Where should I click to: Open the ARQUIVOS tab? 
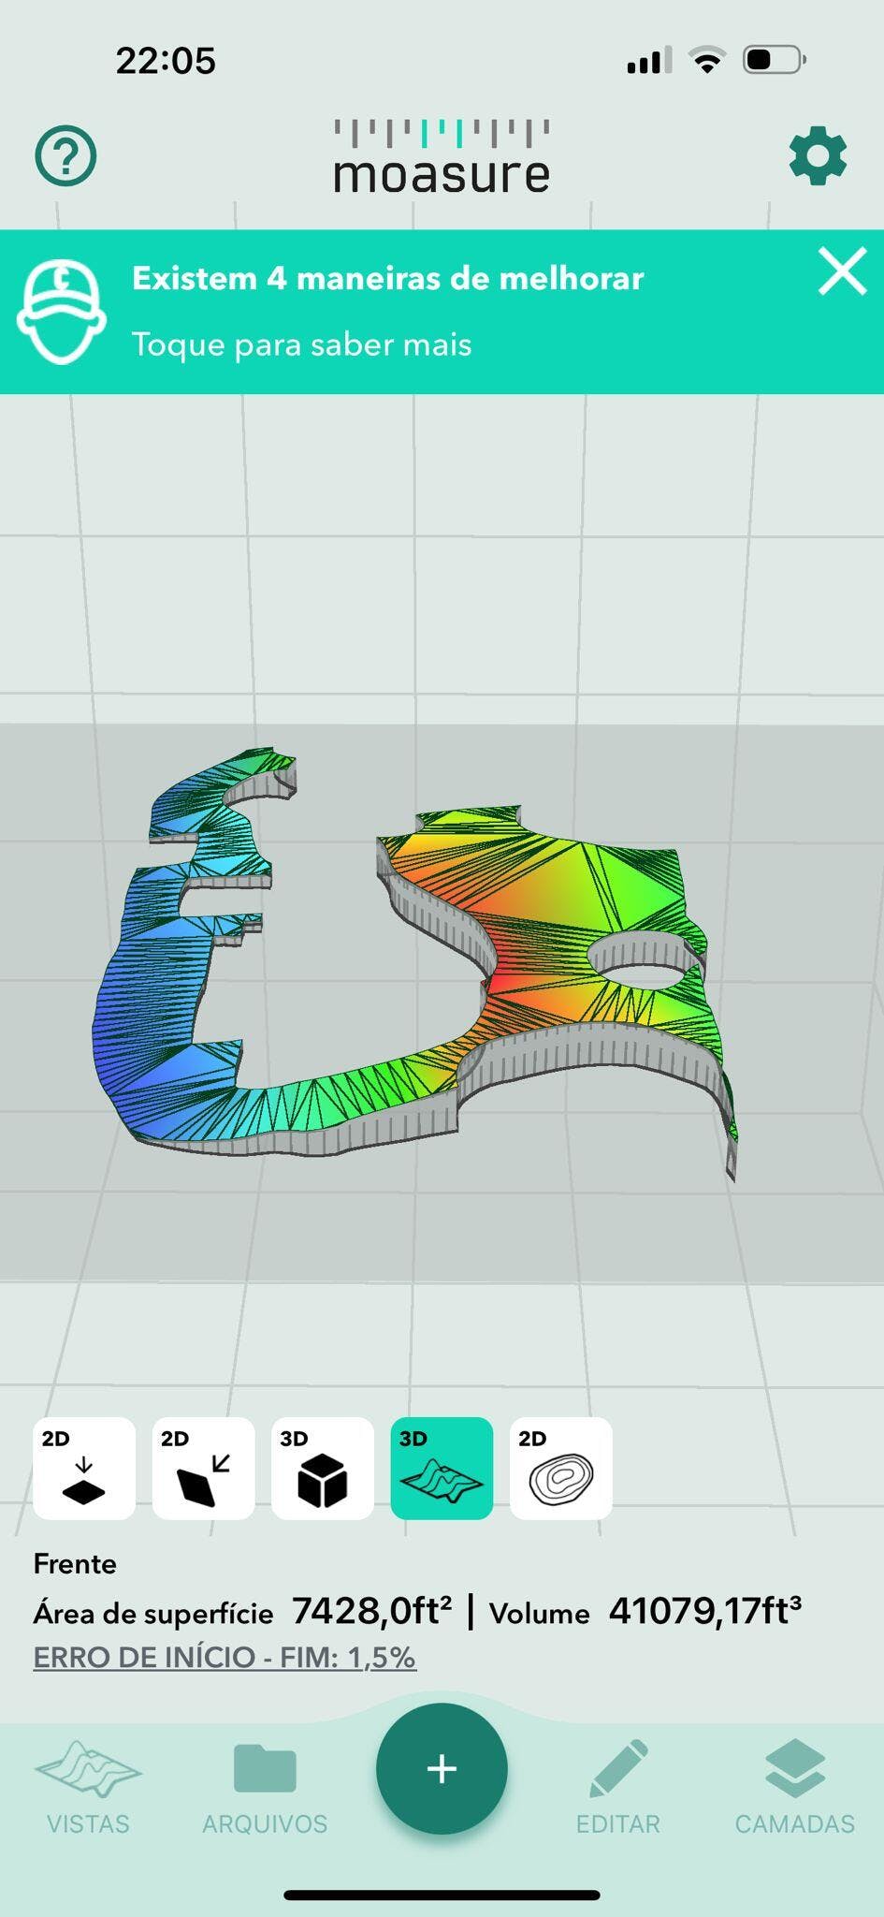coord(265,1787)
